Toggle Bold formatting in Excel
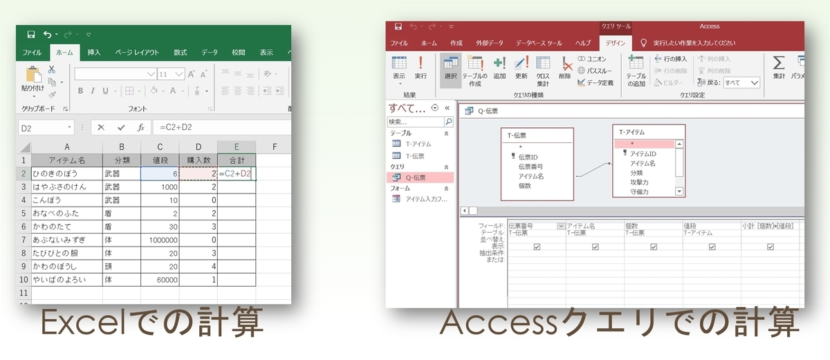830x360 pixels. pos(80,91)
